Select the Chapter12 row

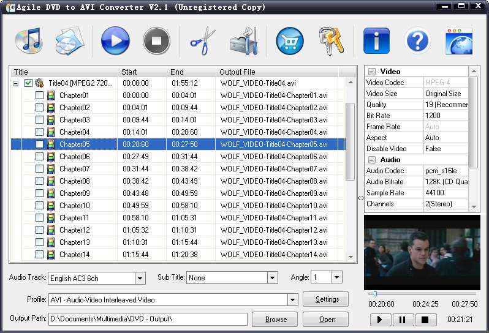pos(178,230)
